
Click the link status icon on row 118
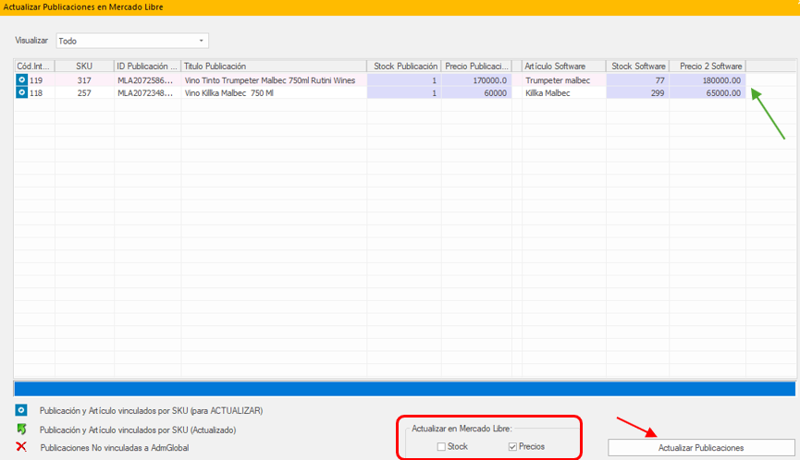coord(21,92)
